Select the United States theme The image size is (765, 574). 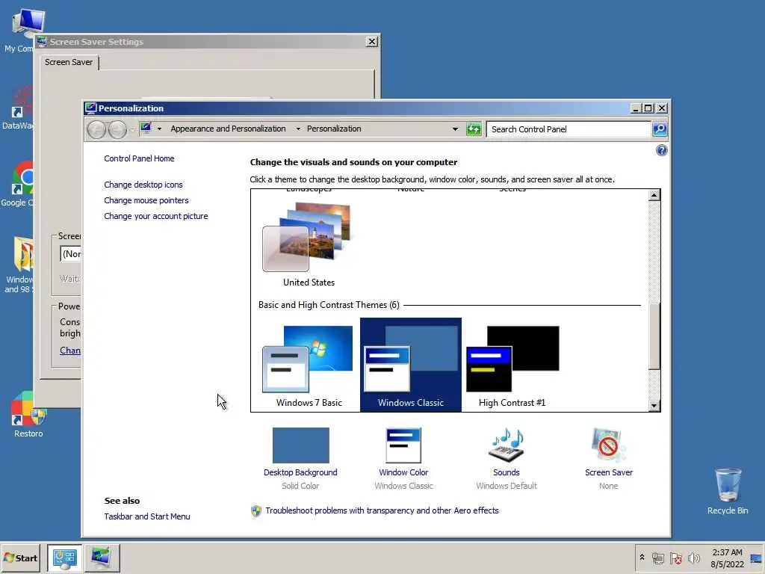coord(309,243)
